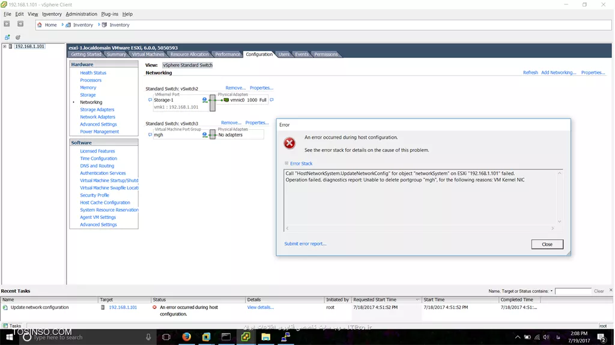Open the File menu
This screenshot has width=615, height=345.
(x=7, y=14)
